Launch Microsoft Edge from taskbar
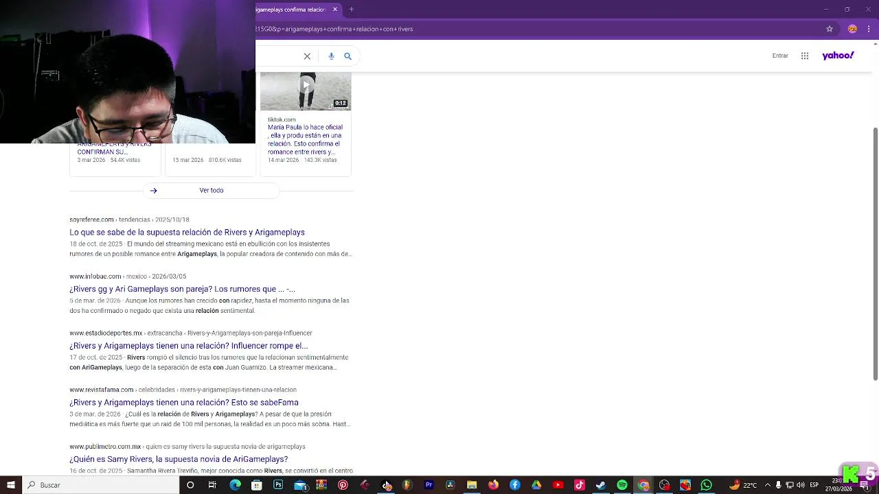879x494 pixels. point(235,485)
